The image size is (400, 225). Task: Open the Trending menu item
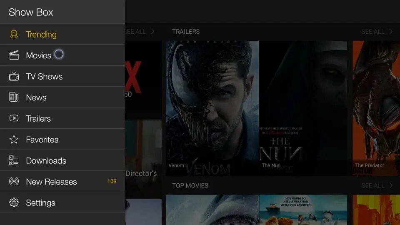[62, 34]
